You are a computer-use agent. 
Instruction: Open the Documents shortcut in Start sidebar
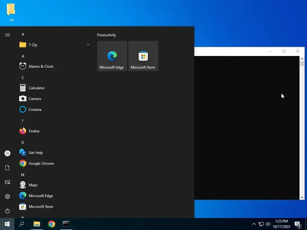(7, 168)
